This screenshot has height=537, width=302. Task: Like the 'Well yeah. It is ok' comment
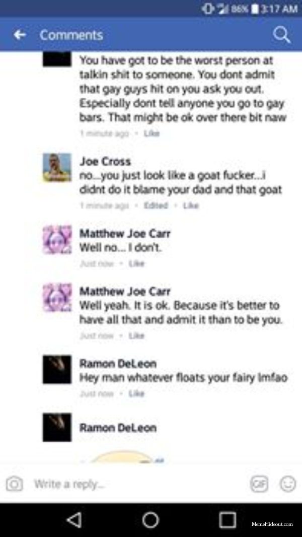pos(136,335)
